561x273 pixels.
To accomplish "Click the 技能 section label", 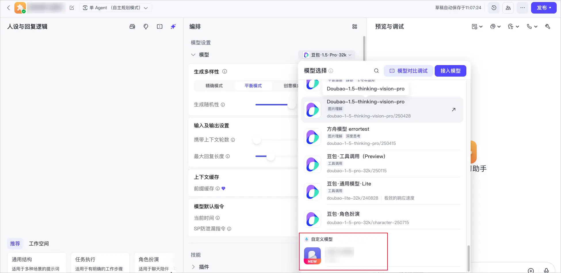I will click(x=196, y=255).
